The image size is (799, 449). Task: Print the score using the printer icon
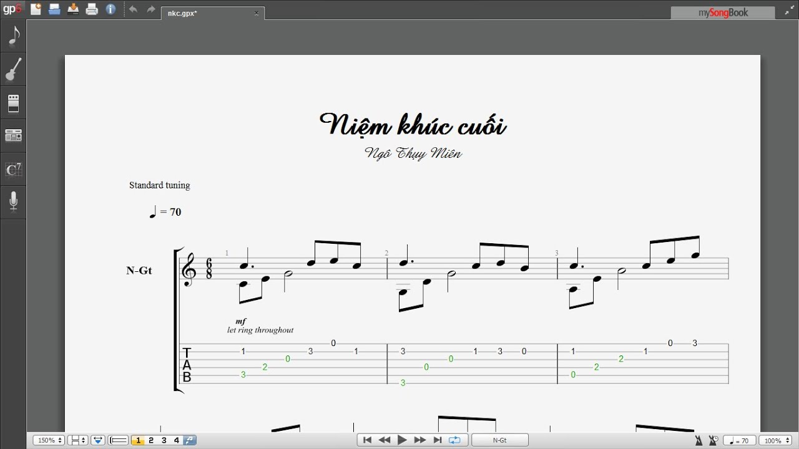click(92, 9)
